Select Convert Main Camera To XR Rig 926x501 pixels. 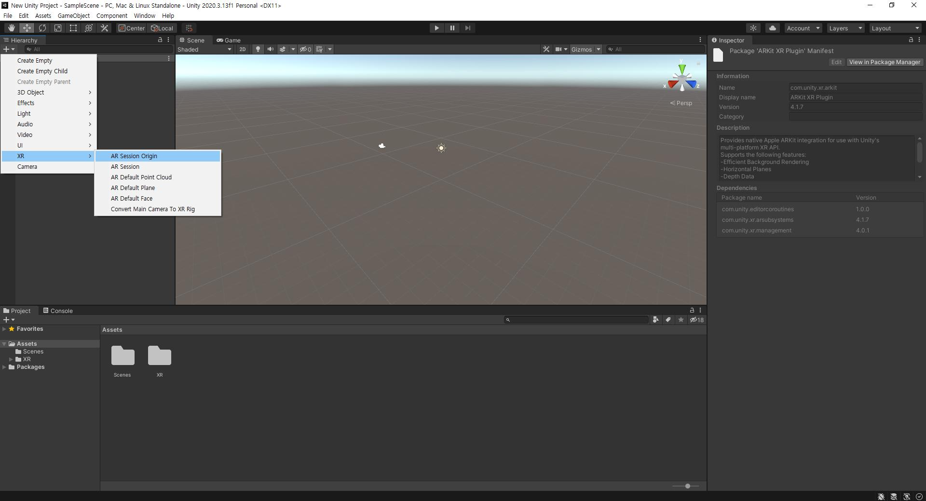158,209
